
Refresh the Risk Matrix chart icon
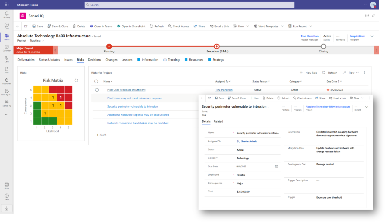coord(76,80)
